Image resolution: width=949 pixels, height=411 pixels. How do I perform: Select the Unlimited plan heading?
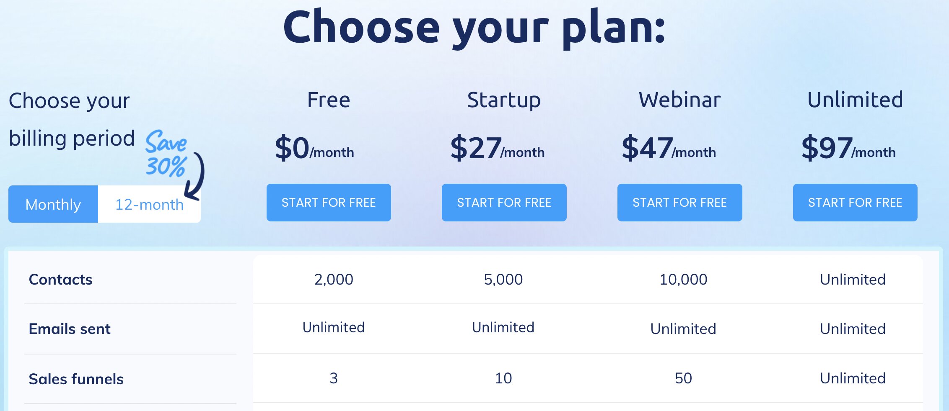click(855, 100)
